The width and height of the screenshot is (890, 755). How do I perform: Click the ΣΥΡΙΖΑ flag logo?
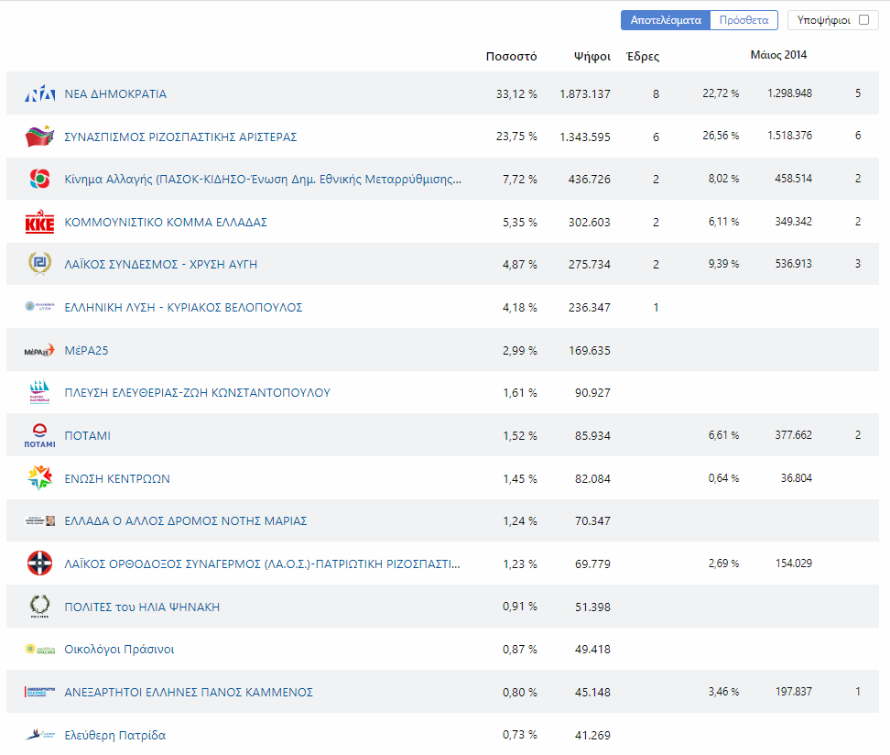click(x=39, y=137)
